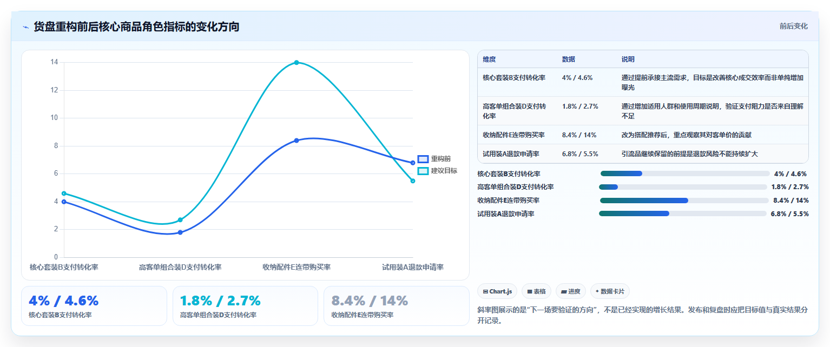Click the 表格 tag chip
Image resolution: width=830 pixels, height=347 pixels.
537,291
